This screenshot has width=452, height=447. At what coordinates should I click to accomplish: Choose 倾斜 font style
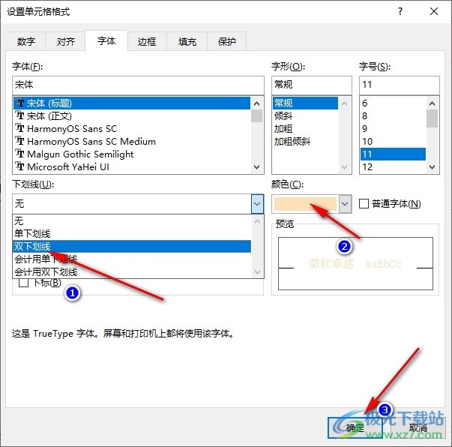pyautogui.click(x=305, y=115)
